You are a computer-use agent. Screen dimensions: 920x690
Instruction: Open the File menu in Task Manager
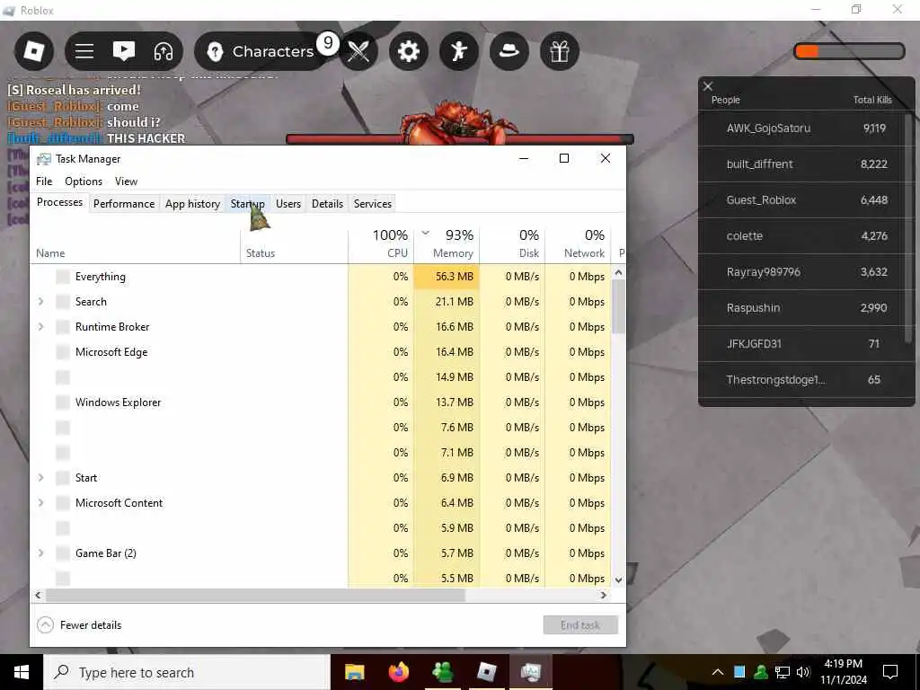[x=44, y=181]
